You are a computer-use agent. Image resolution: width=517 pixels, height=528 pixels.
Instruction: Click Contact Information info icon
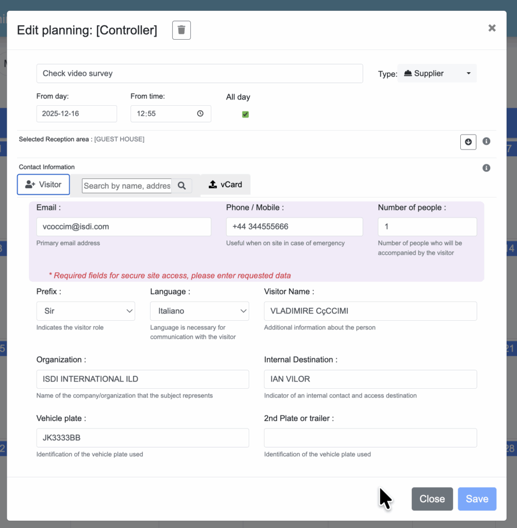pyautogui.click(x=486, y=168)
